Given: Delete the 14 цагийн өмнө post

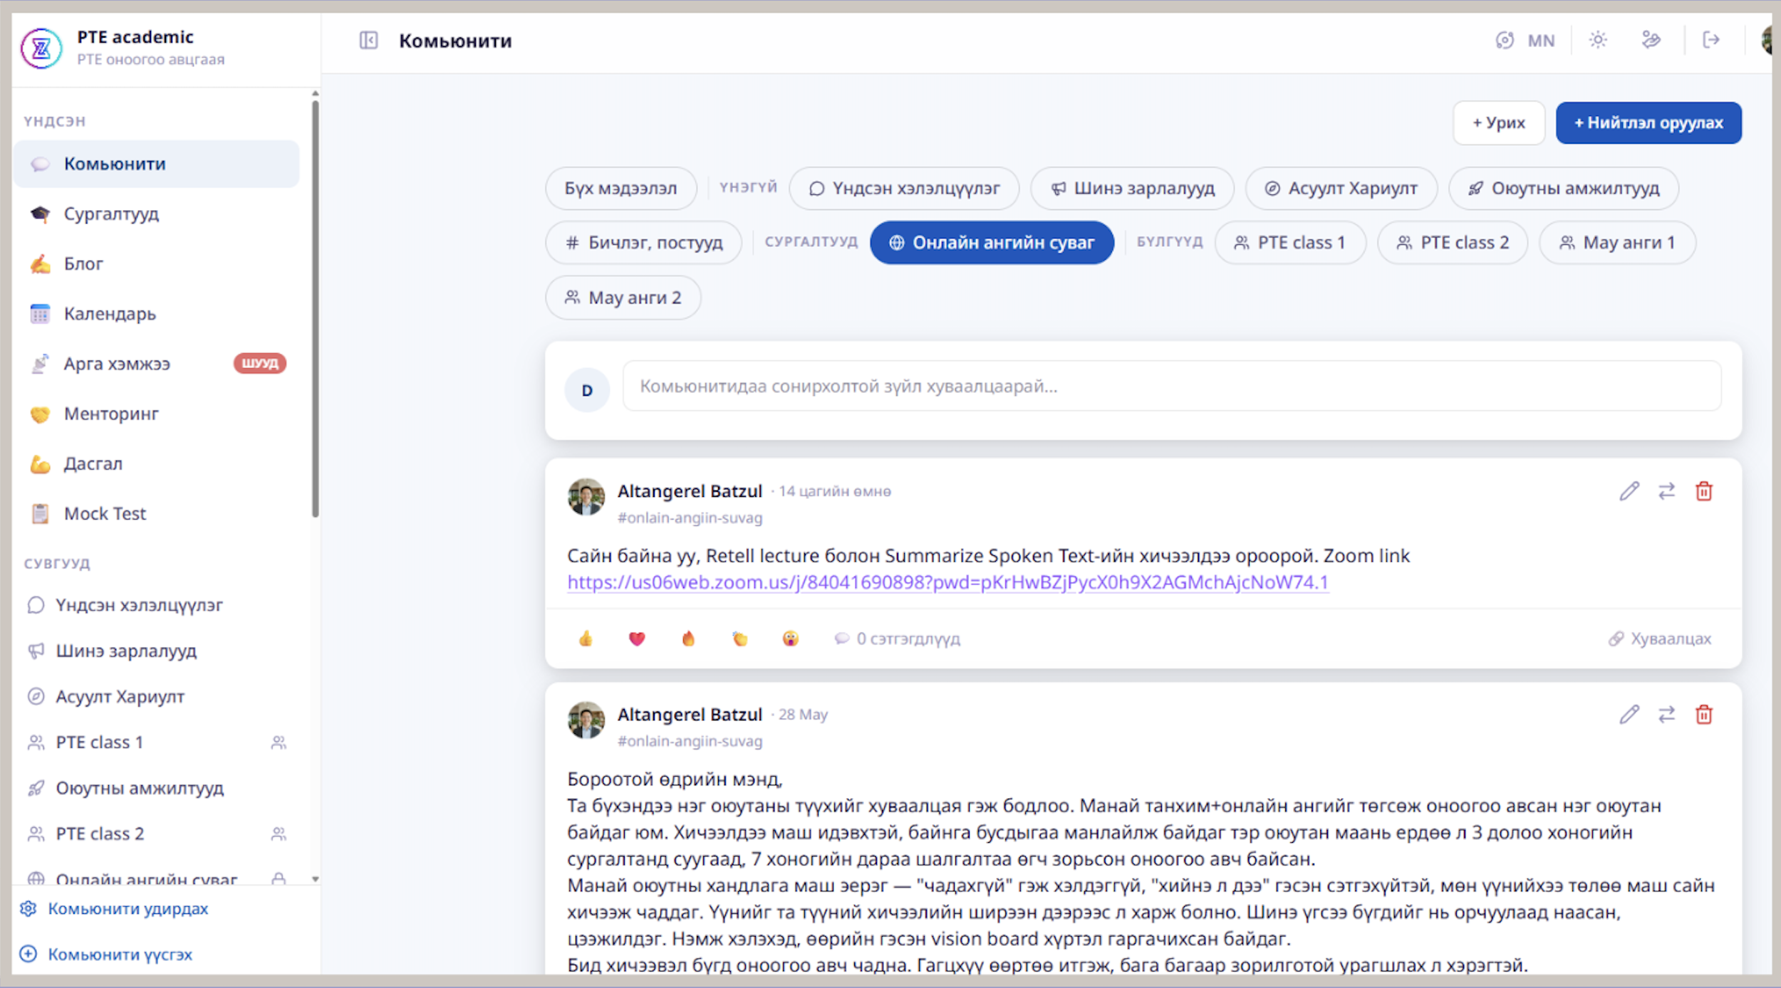Looking at the screenshot, I should coord(1704,491).
